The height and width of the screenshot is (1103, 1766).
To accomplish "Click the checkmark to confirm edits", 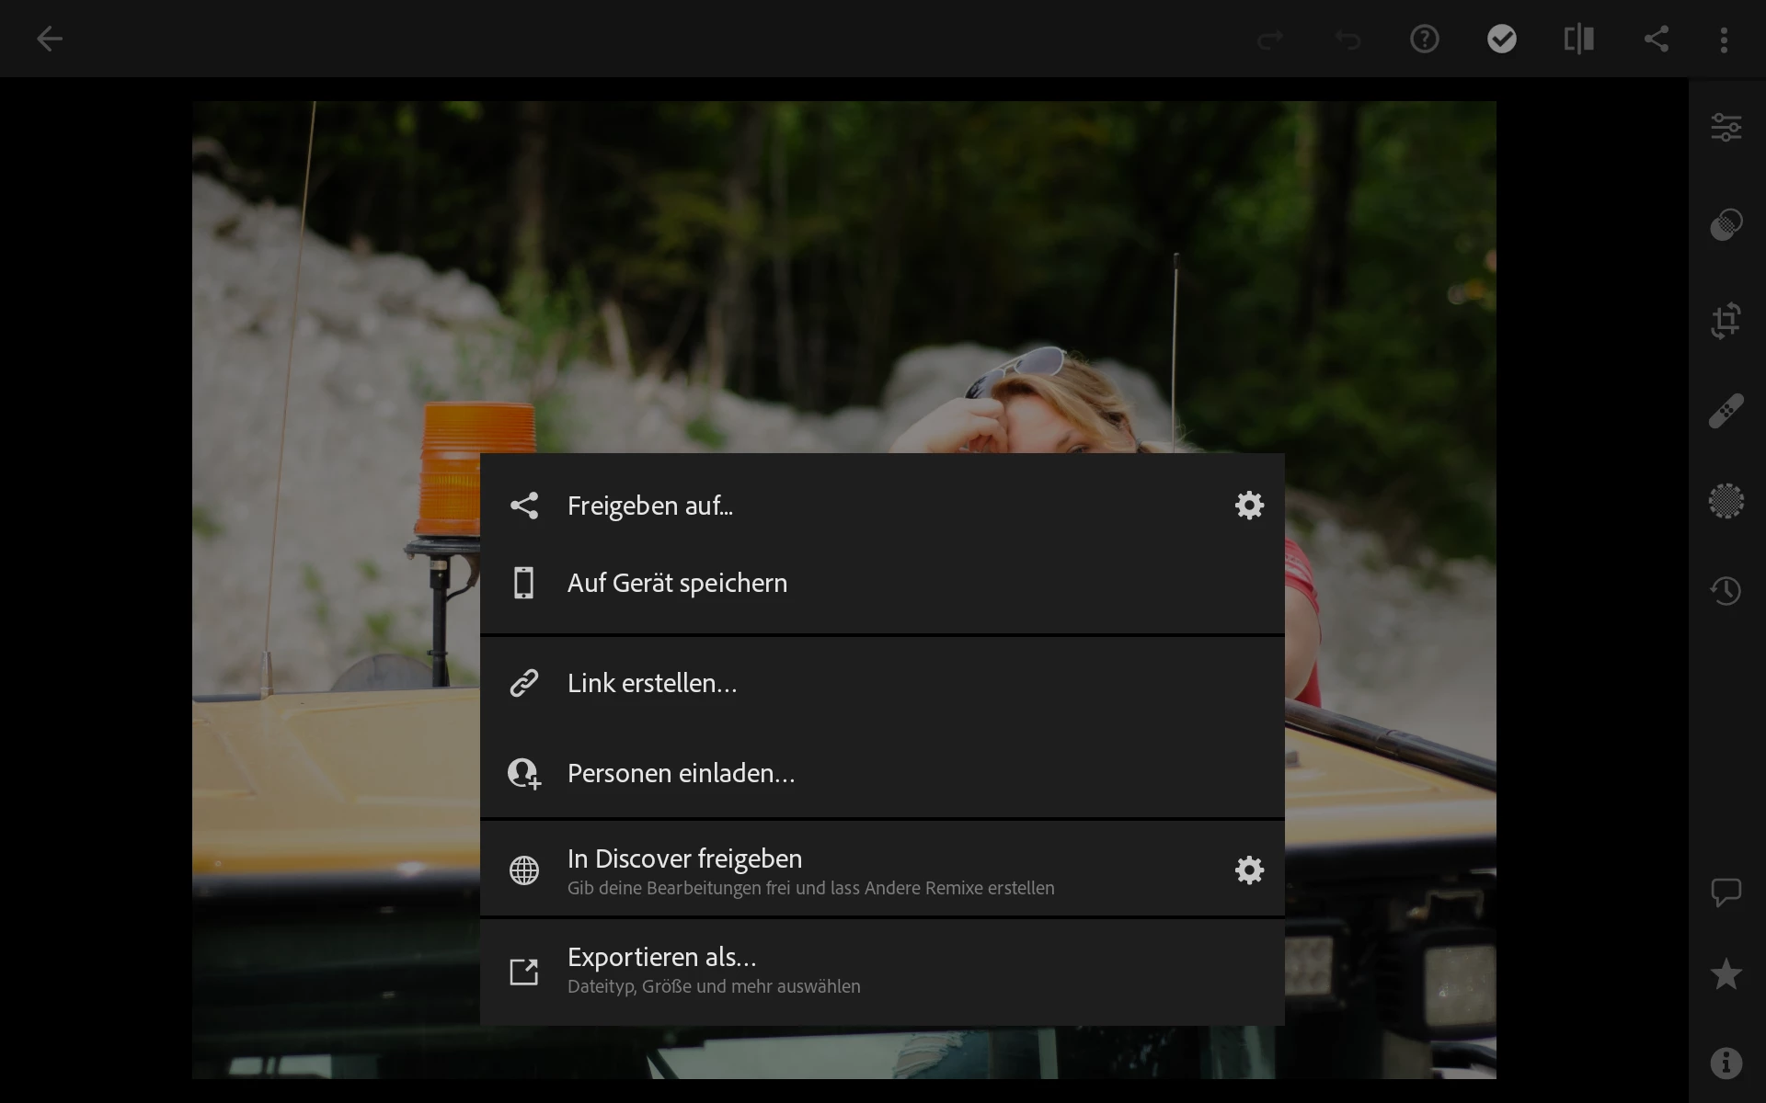I will 1501,39.
